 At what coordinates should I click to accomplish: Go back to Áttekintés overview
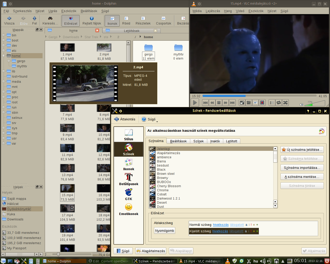[x=125, y=119]
